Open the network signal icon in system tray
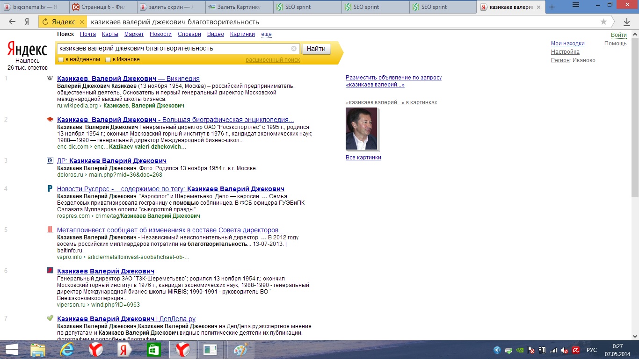 coord(554,350)
